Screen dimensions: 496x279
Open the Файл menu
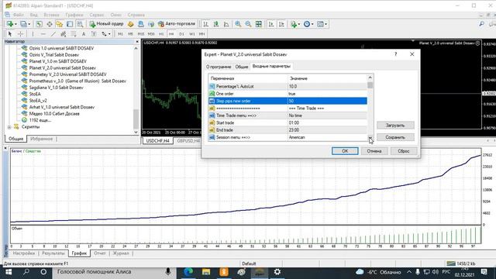pyautogui.click(x=18, y=15)
